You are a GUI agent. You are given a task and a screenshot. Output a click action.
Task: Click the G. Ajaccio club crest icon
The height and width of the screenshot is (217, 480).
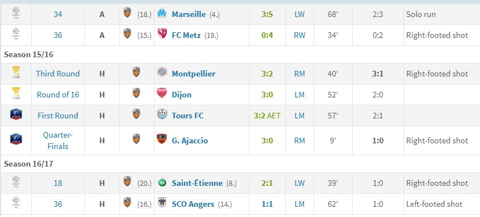(x=162, y=139)
